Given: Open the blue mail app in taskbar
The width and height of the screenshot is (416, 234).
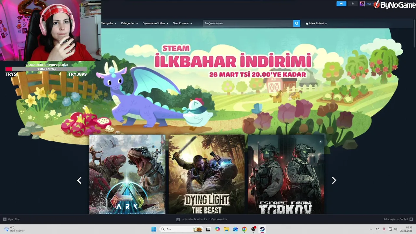Looking at the screenshot, I should click(235, 229).
